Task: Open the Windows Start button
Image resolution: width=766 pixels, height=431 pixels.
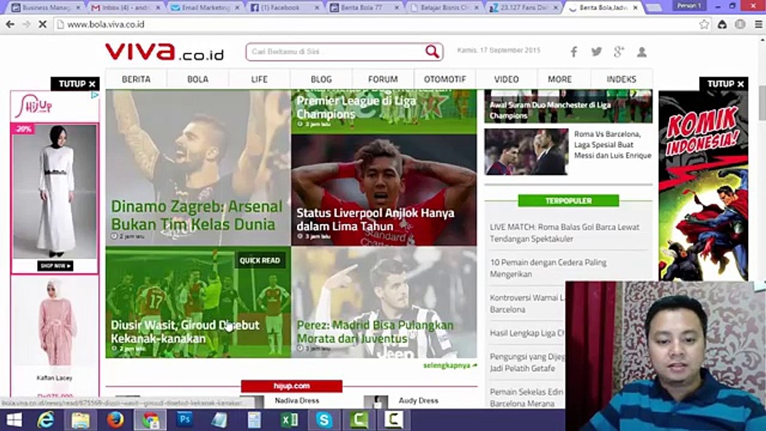Action: point(13,420)
